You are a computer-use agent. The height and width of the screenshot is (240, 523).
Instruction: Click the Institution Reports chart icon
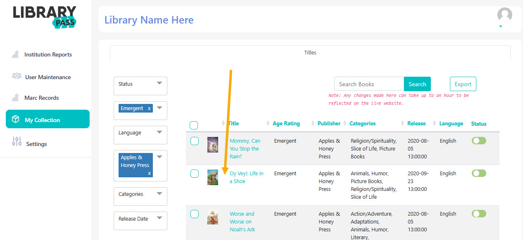[x=16, y=54]
